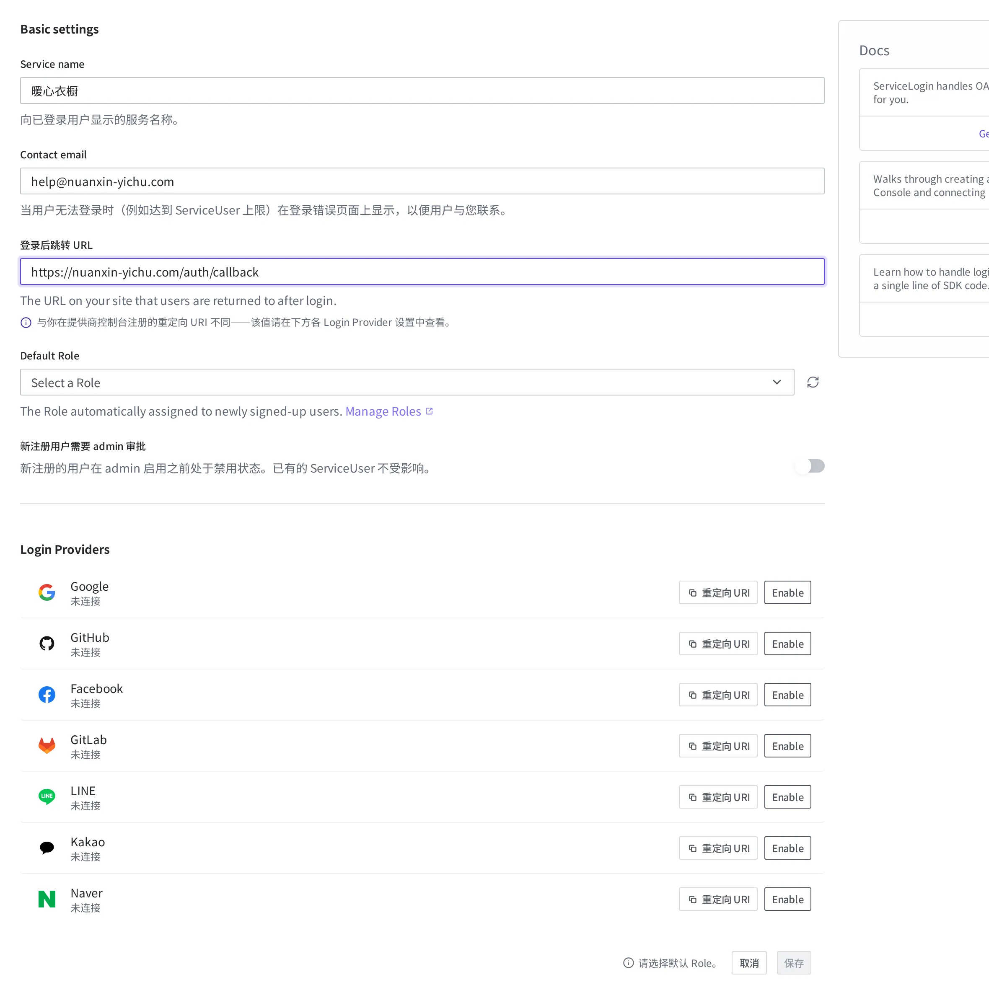The width and height of the screenshot is (989, 1008).
Task: Click the Login Providers heading
Action: point(65,549)
